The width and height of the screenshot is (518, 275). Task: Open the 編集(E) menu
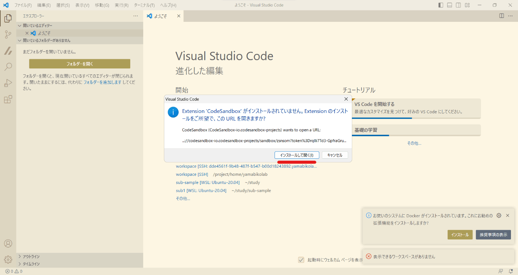44,5
